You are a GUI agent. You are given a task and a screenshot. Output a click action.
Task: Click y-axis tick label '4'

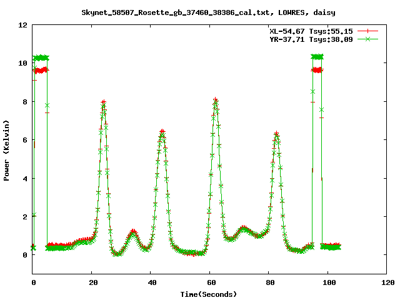click(25, 179)
